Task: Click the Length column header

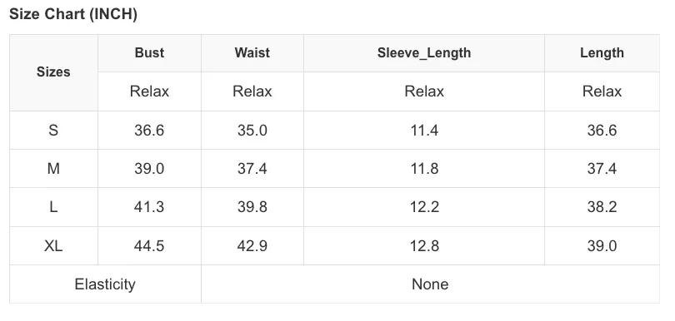Action: [602, 53]
